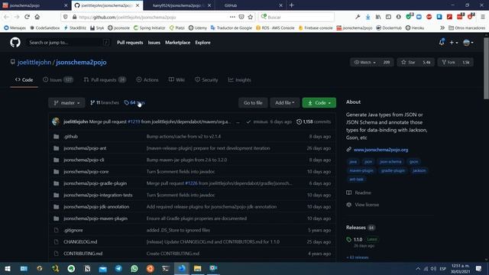Open the browser Downloads arrow icon
489x275 pixels.
click(368, 17)
